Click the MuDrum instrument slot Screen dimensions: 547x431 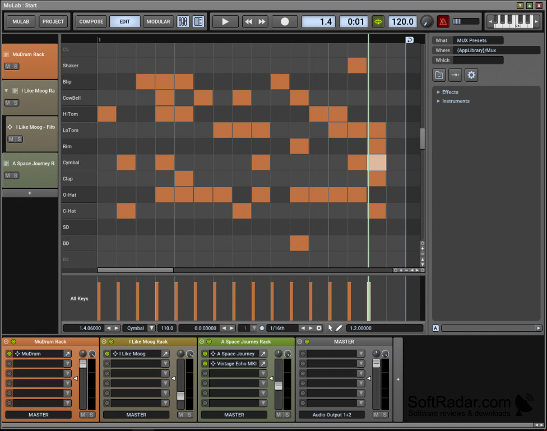coord(38,354)
